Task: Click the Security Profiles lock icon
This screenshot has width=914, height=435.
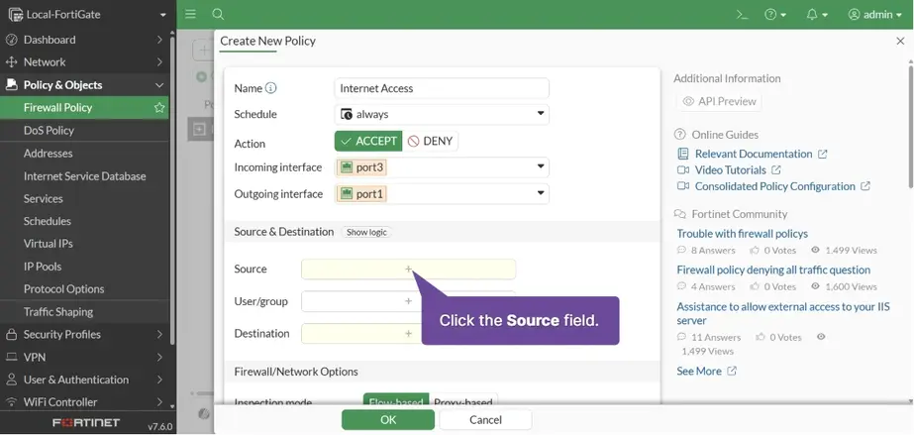Action: point(11,335)
